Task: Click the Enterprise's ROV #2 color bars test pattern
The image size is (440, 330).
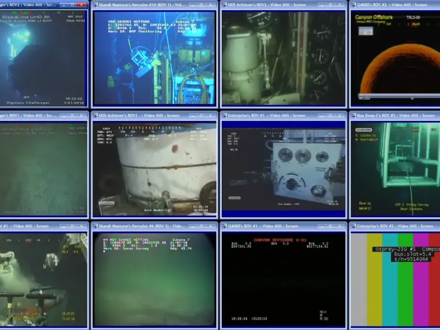Action: [x=395, y=279]
